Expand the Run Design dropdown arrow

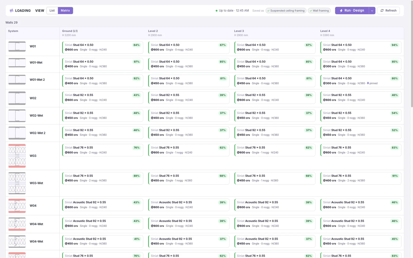(x=372, y=11)
